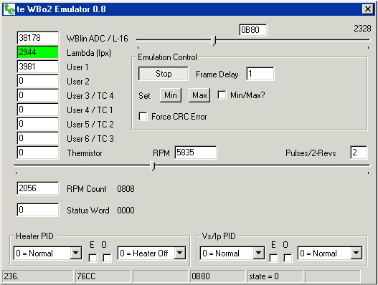Click the WBlin ADC / L-16 label
378x285 pixels.
(98, 39)
